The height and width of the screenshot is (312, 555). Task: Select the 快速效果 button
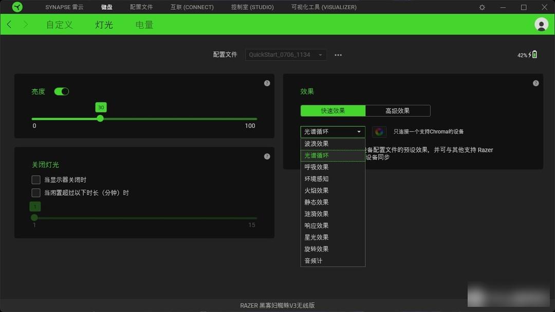tap(332, 111)
